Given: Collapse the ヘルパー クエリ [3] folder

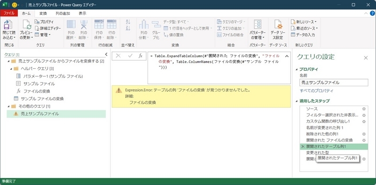Looking at the screenshot, I should click(11, 68).
